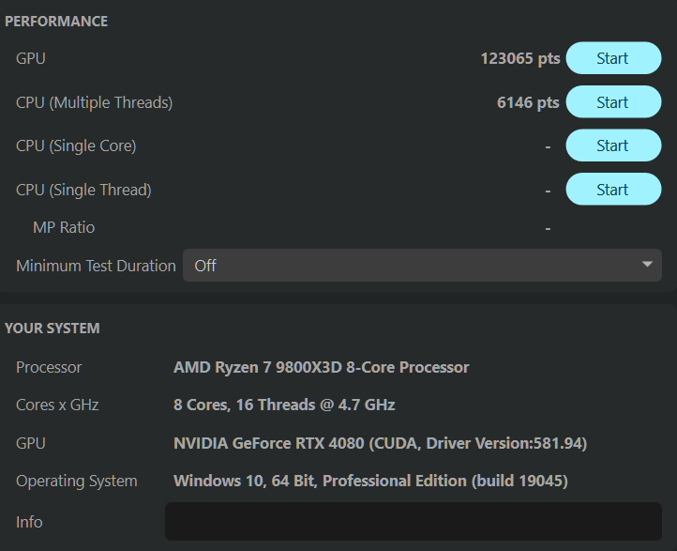The image size is (677, 551).
Task: Click the AMD Ryzen 7 9800X3D processor name
Action: pyautogui.click(x=321, y=367)
